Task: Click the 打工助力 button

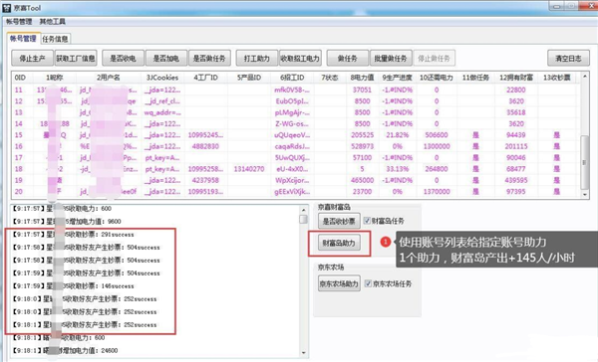Action: 257,59
